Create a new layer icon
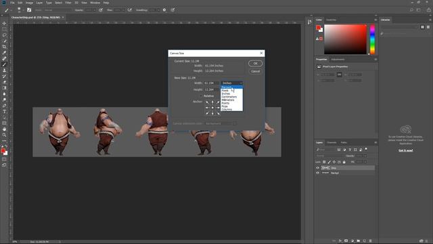This screenshot has width=433, height=244. pyautogui.click(x=364, y=241)
